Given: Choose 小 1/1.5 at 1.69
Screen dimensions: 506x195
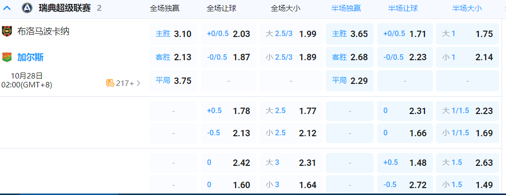Looking at the screenshot, I should coord(467,133).
